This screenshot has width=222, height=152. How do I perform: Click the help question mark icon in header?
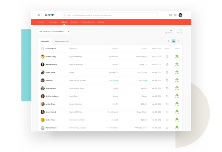[170, 15]
